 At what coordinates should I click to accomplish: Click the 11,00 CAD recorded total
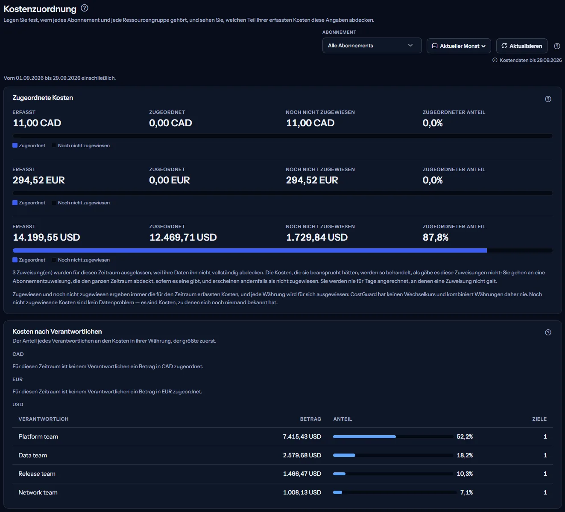point(37,123)
